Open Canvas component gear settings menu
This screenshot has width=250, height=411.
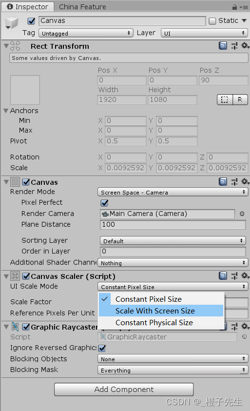245,181
